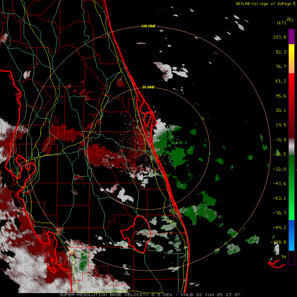Click the VEL legend label
297x297 pixels.
point(290,20)
